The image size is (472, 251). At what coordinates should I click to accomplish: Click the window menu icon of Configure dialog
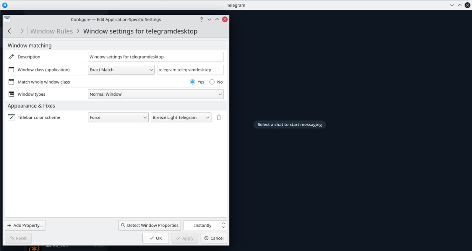7,20
